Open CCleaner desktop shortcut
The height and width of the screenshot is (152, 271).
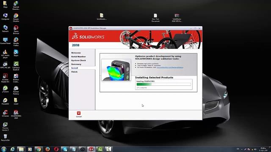[x=5, y=114]
